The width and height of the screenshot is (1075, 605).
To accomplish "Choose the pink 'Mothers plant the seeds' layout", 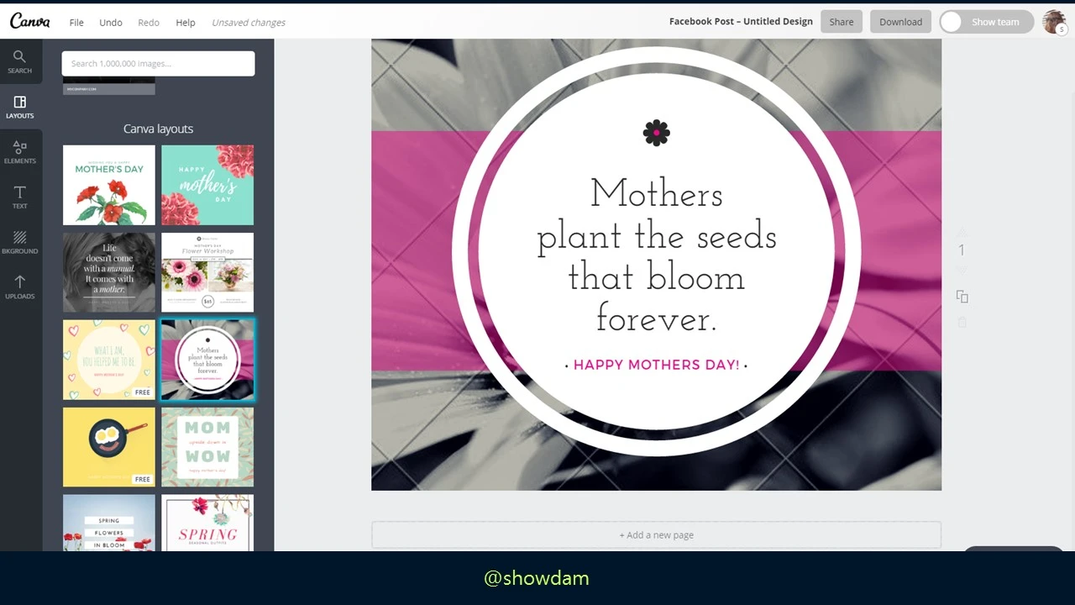I will (x=207, y=360).
